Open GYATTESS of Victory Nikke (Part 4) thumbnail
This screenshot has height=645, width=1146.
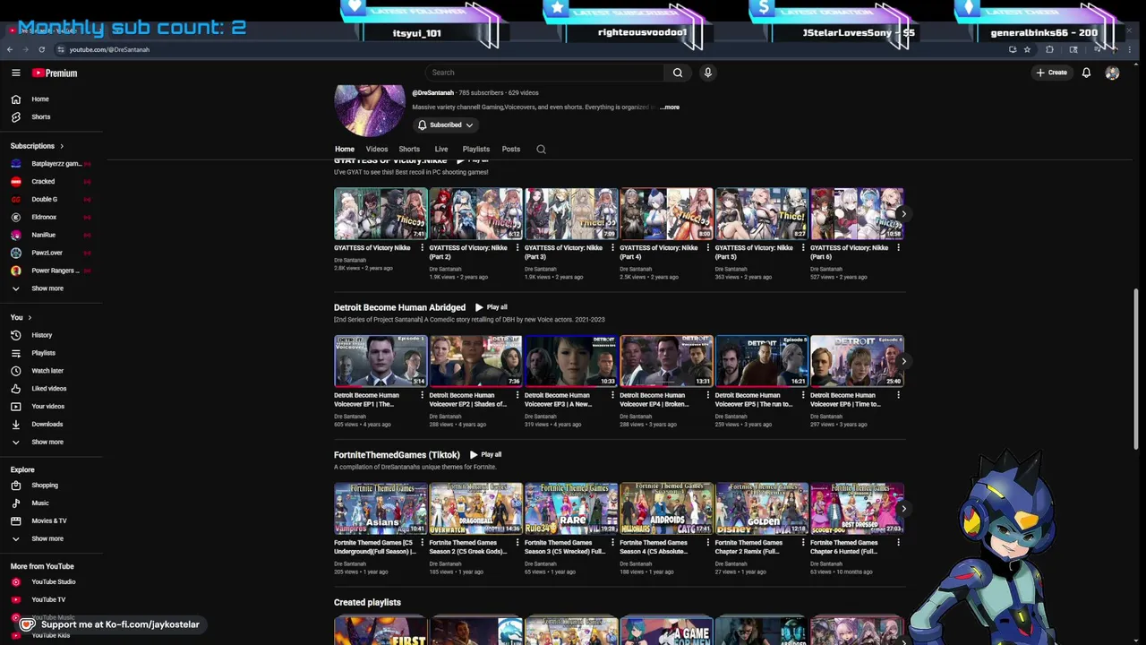pos(666,214)
